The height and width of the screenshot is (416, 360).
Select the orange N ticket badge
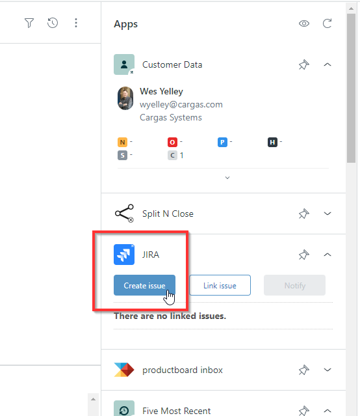(122, 142)
